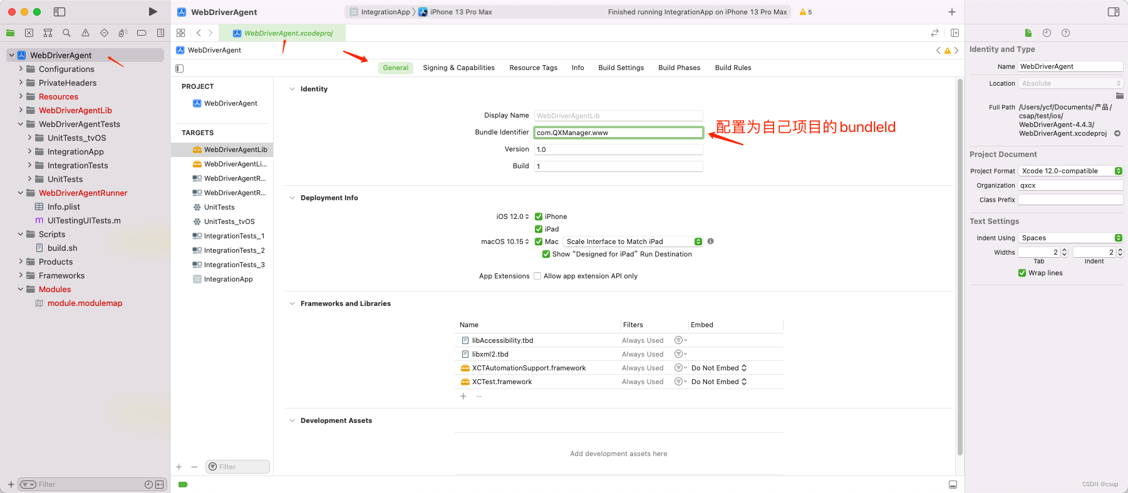Collapse the WebDriverAgentTests folder
Viewport: 1128px width, 493px height.
21,124
